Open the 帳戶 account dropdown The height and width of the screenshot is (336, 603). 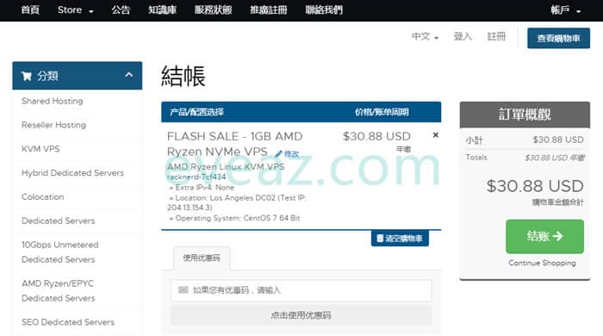(x=565, y=10)
